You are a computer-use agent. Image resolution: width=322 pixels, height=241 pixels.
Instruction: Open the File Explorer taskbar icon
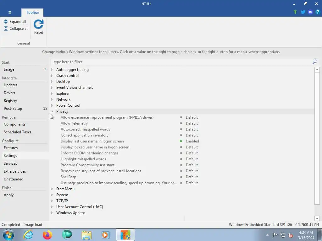(86, 235)
